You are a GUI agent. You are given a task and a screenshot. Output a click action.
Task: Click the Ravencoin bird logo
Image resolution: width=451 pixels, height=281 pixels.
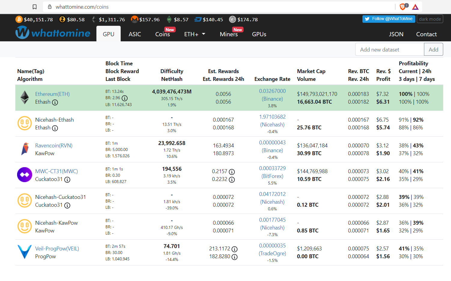coord(25,149)
